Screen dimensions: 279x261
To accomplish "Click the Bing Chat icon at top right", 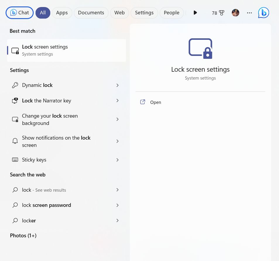I will point(263,13).
